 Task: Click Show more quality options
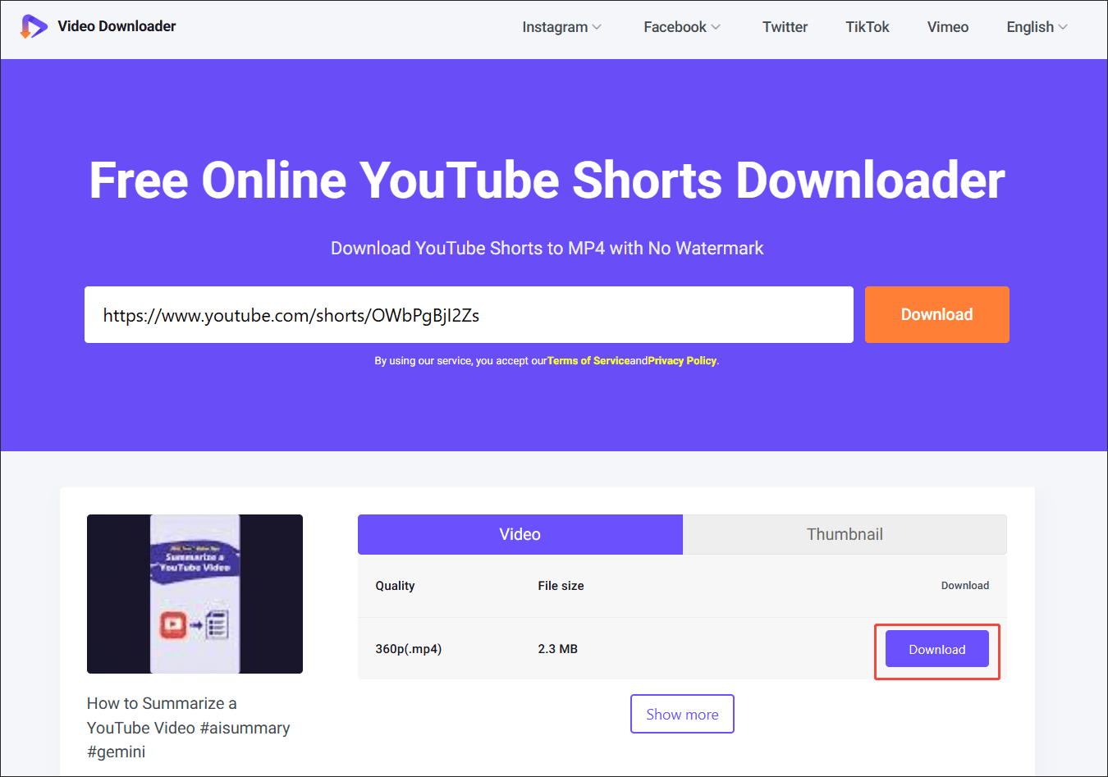pyautogui.click(x=682, y=714)
